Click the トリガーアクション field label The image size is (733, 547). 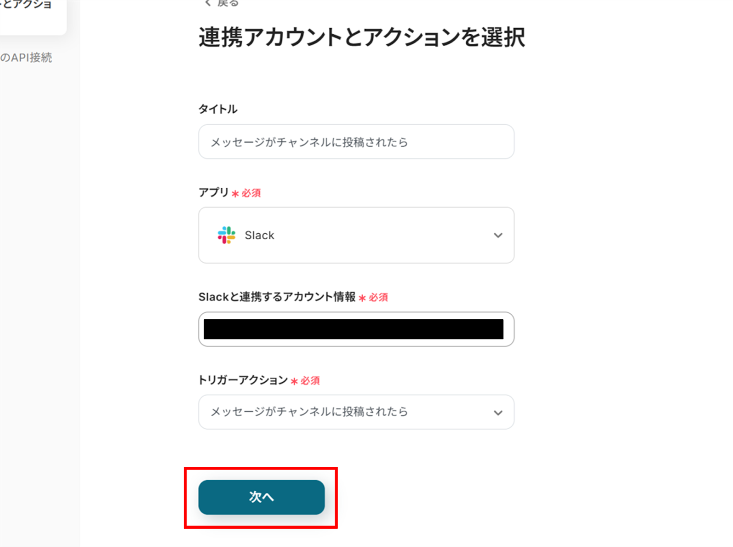pyautogui.click(x=243, y=380)
